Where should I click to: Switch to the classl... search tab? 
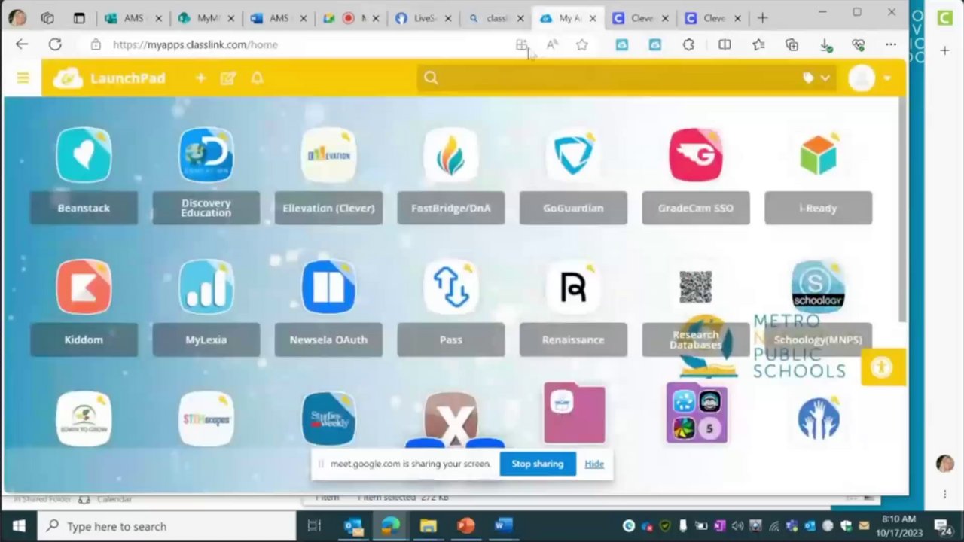point(497,18)
